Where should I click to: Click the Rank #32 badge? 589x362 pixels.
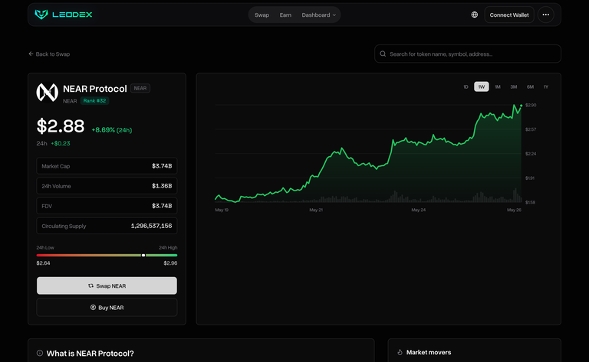[94, 101]
